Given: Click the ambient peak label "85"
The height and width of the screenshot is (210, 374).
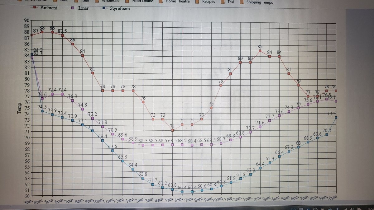Looking at the screenshot, I should point(260,47).
